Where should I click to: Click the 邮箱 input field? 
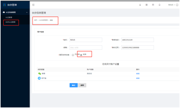[86, 47]
